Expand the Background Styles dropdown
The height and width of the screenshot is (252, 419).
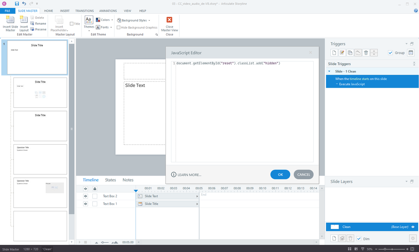(x=133, y=20)
